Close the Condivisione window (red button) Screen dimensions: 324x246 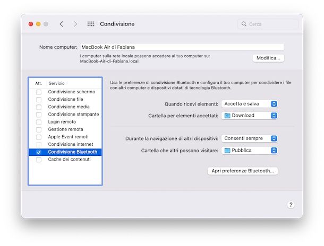[x=31, y=24]
